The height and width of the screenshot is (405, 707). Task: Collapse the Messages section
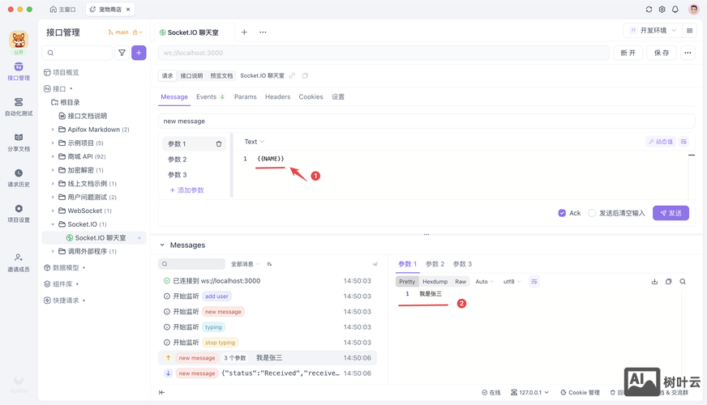[162, 245]
